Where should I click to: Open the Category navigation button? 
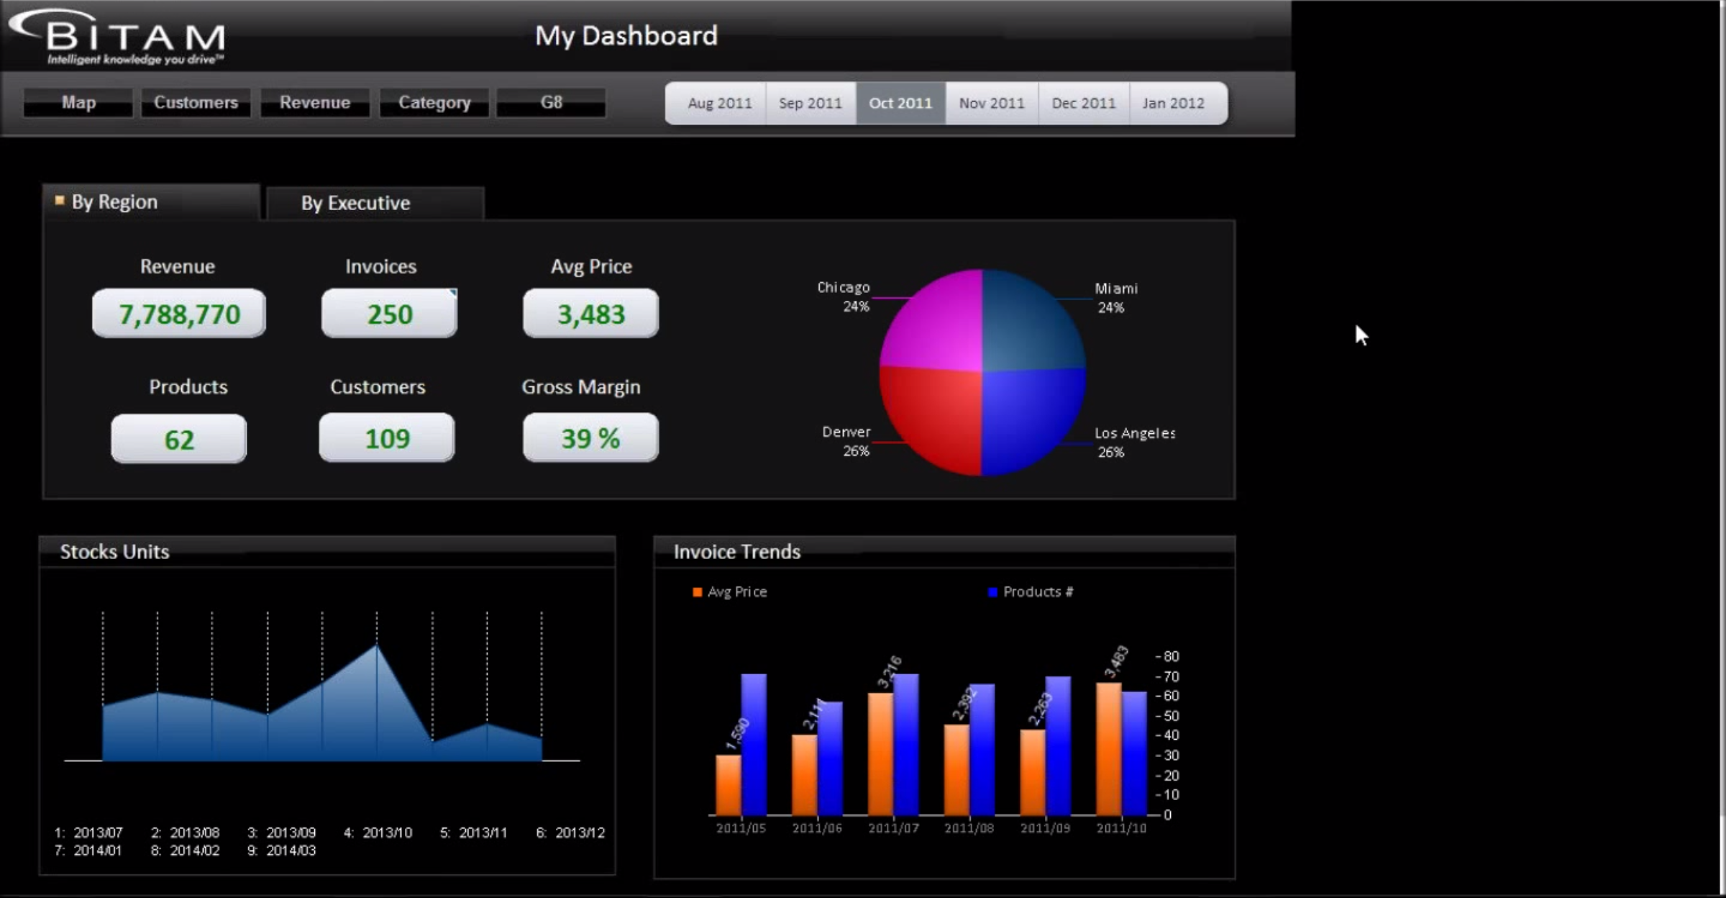click(x=434, y=103)
